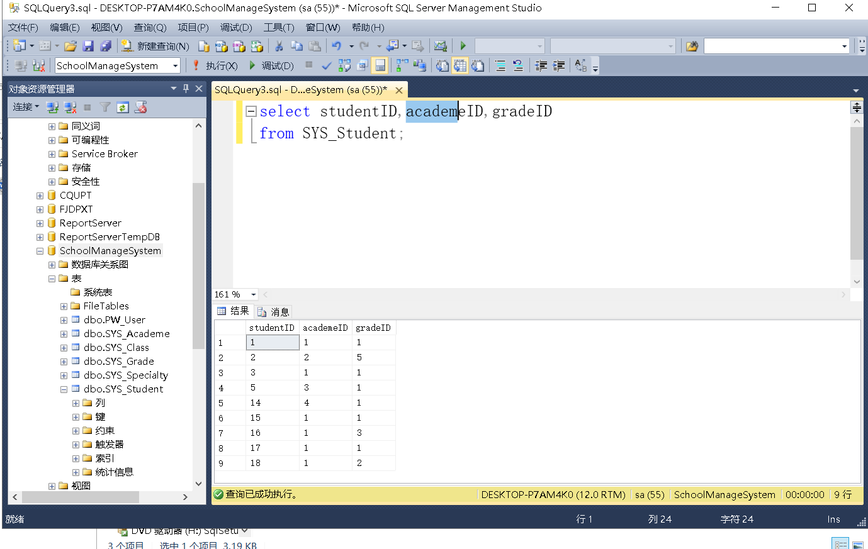Click the results cell containing 14
Screen dimensions: 868x549
coord(272,402)
